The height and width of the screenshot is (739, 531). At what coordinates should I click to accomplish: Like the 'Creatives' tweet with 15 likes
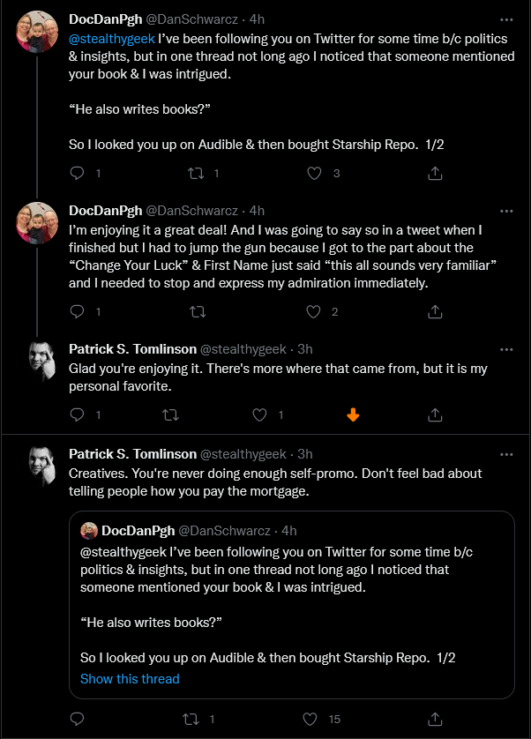pos(310,719)
